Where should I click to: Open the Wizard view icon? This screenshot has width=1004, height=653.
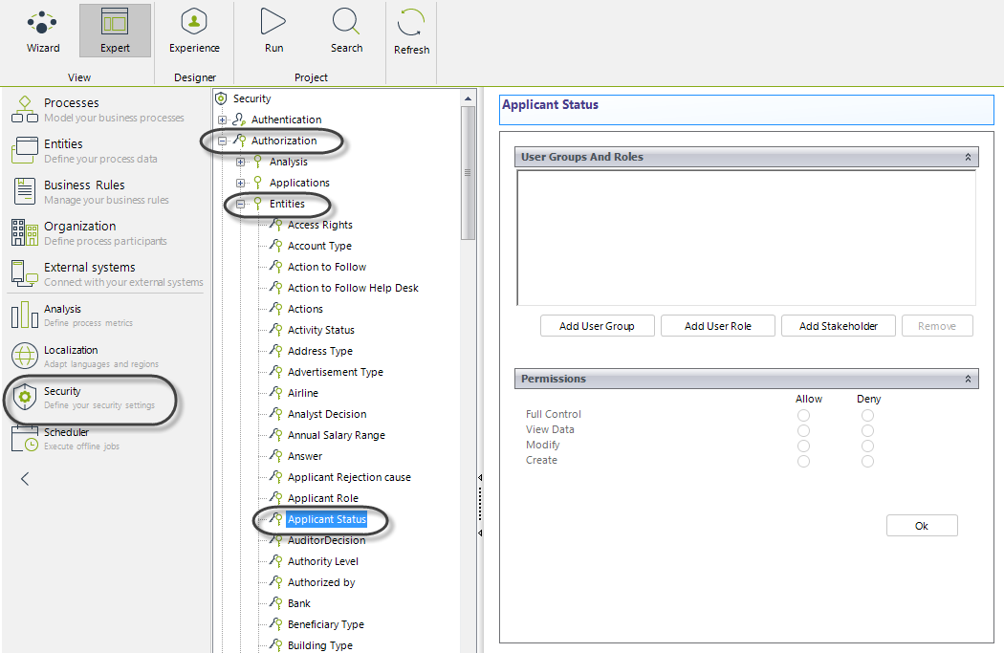point(42,23)
